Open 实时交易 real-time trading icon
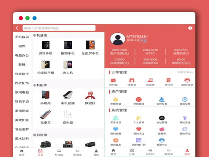Viewport: 209px width, 157px height. tap(162, 100)
